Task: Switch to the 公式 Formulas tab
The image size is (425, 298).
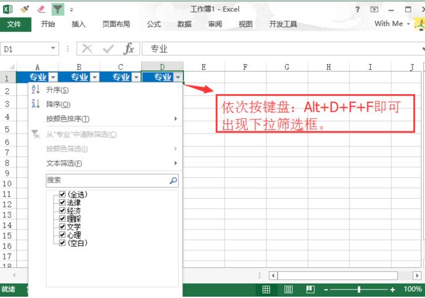Action: click(154, 24)
